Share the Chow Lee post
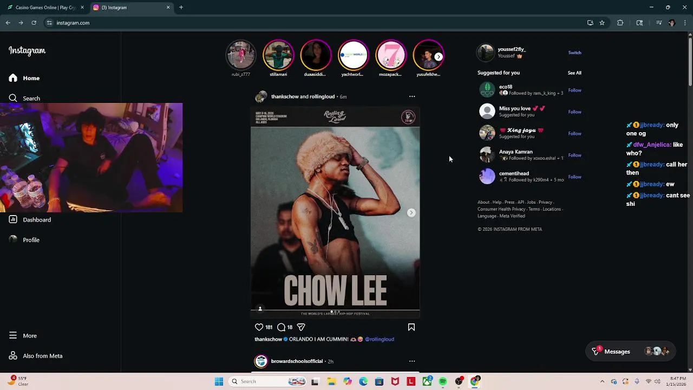The image size is (693, 390). 301,327
